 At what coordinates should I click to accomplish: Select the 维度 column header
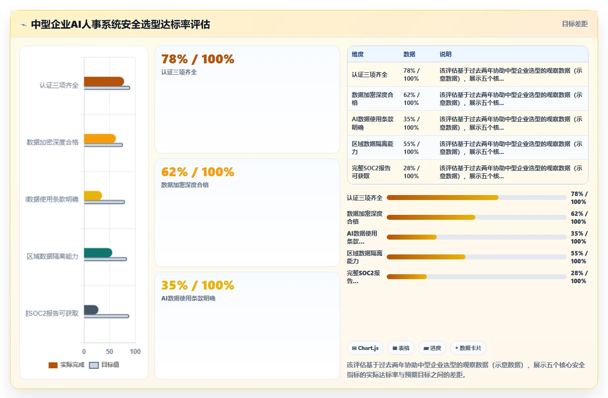[357, 54]
